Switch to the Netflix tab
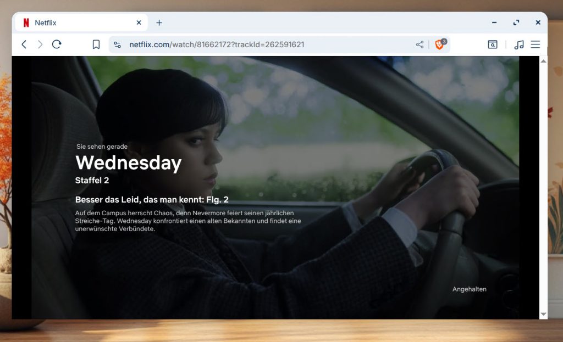Screen dimensions: 563x342 [x=77, y=23]
